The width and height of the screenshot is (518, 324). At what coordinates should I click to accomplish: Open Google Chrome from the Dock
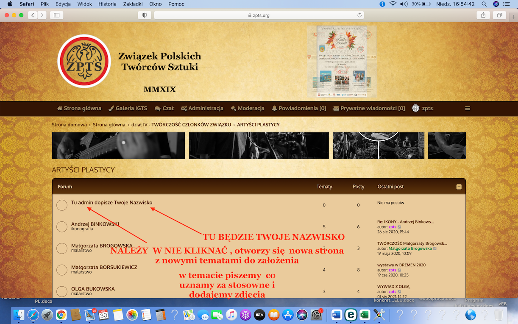[61, 315]
